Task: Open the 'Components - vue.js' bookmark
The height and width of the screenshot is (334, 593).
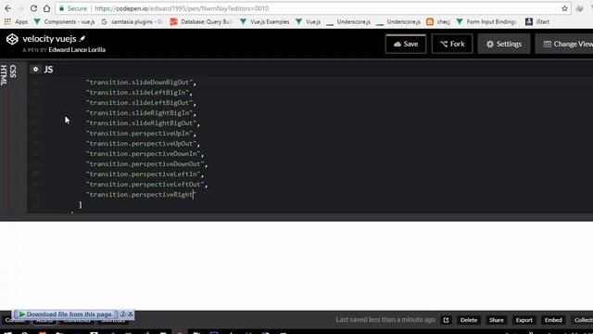Action: click(x=64, y=22)
